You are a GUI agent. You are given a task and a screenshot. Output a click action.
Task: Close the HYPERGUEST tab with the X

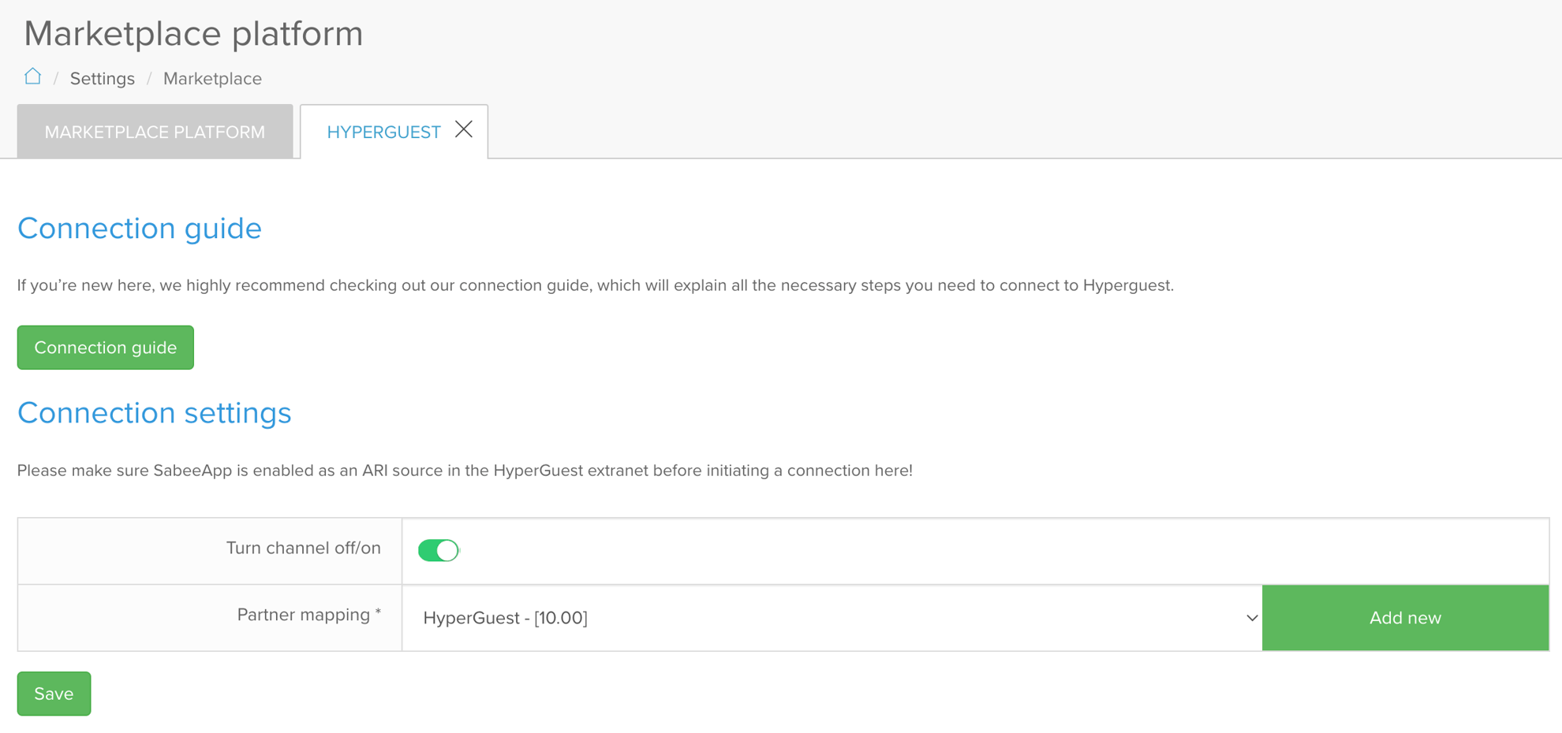tap(464, 129)
